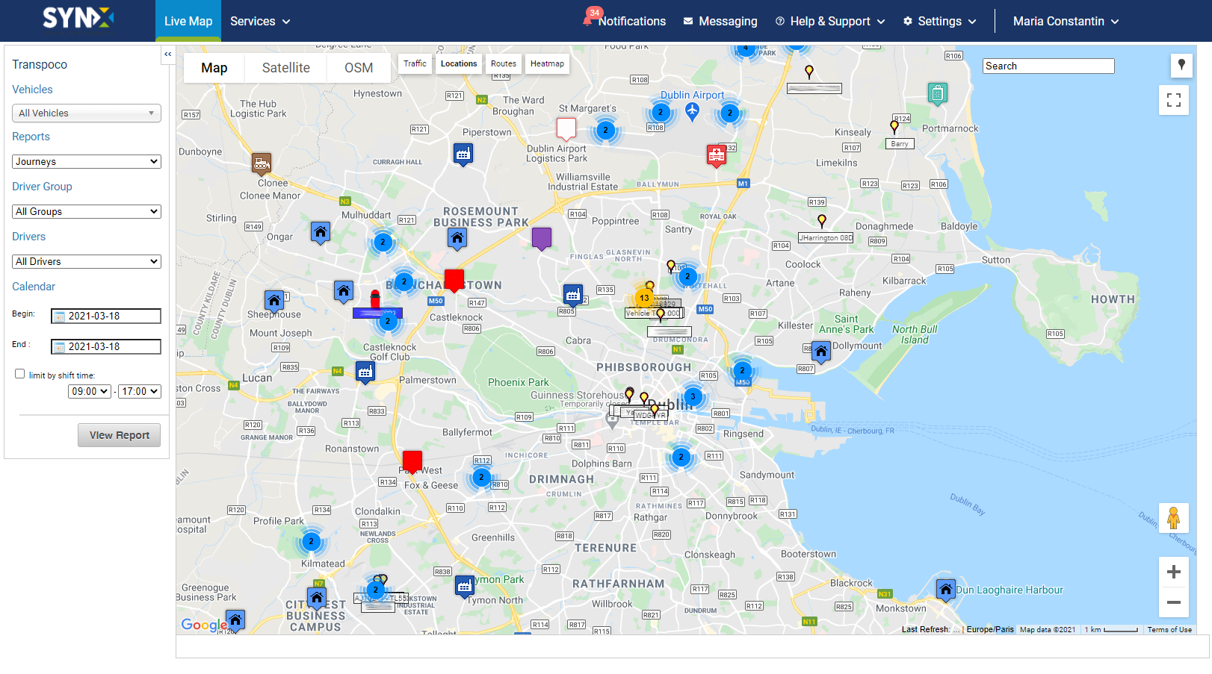Image resolution: width=1212 pixels, height=674 pixels.
Task: Open the Journeys report dropdown
Action: coord(86,161)
